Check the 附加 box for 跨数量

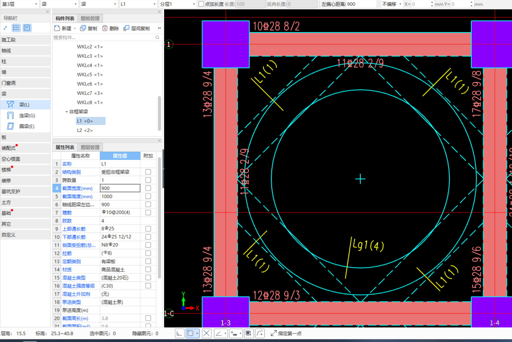point(148,180)
